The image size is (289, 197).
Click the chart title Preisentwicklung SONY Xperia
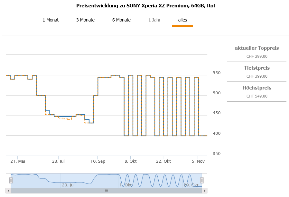click(146, 6)
